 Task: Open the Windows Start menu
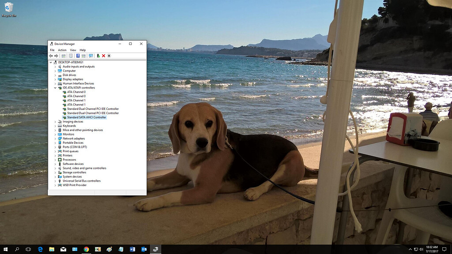coord(5,250)
